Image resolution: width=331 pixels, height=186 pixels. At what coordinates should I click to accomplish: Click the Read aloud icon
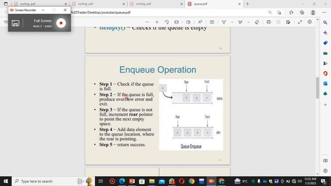pyautogui.click(x=200, y=22)
